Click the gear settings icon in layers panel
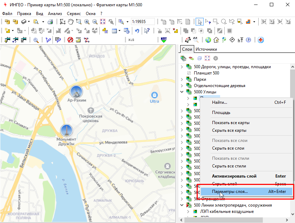The image size is (295, 223). 216,58
